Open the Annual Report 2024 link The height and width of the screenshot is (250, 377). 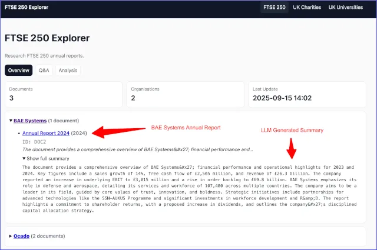point(46,133)
